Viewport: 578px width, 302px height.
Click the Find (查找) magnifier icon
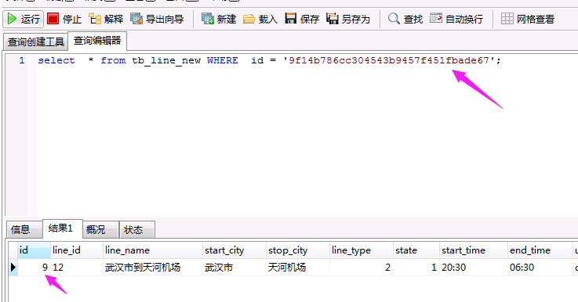pyautogui.click(x=394, y=19)
